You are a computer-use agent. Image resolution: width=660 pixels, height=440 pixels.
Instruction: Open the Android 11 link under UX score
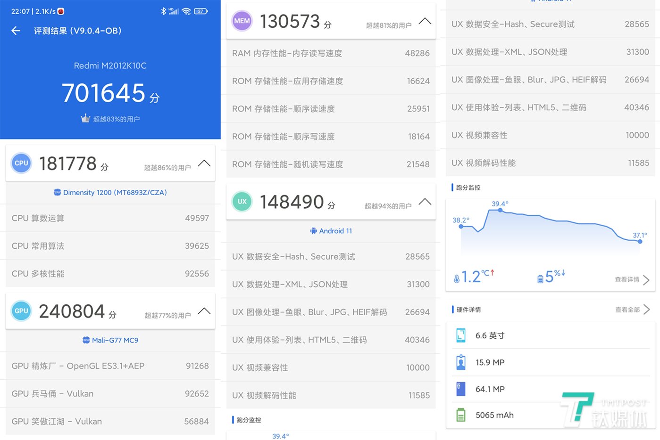[x=331, y=231]
